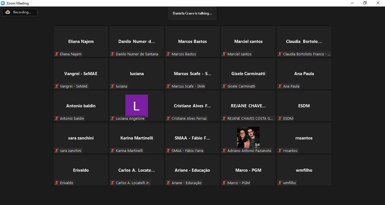Click muted mic icon beside REJANE CHAVES COSTA

pyautogui.click(x=224, y=118)
